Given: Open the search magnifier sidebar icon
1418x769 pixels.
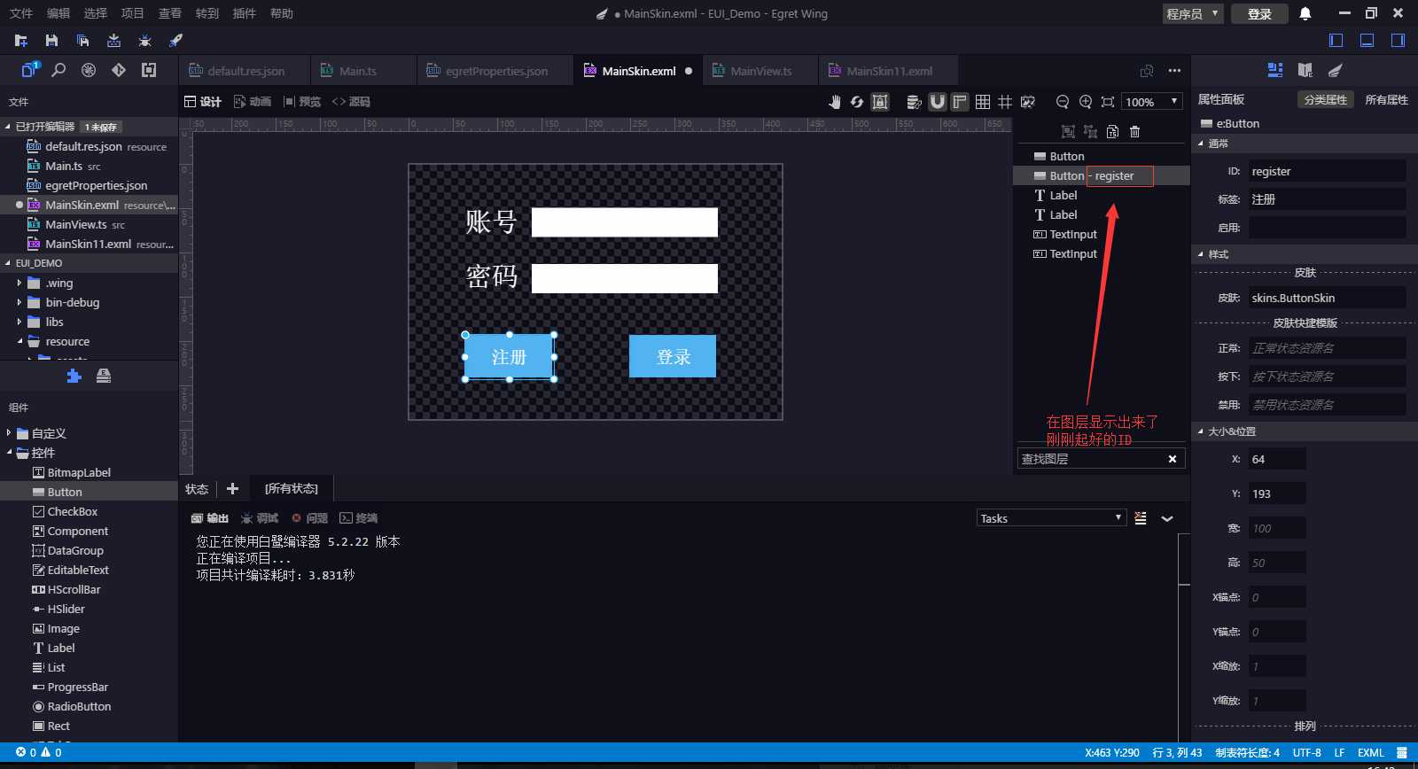Looking at the screenshot, I should [x=58, y=70].
